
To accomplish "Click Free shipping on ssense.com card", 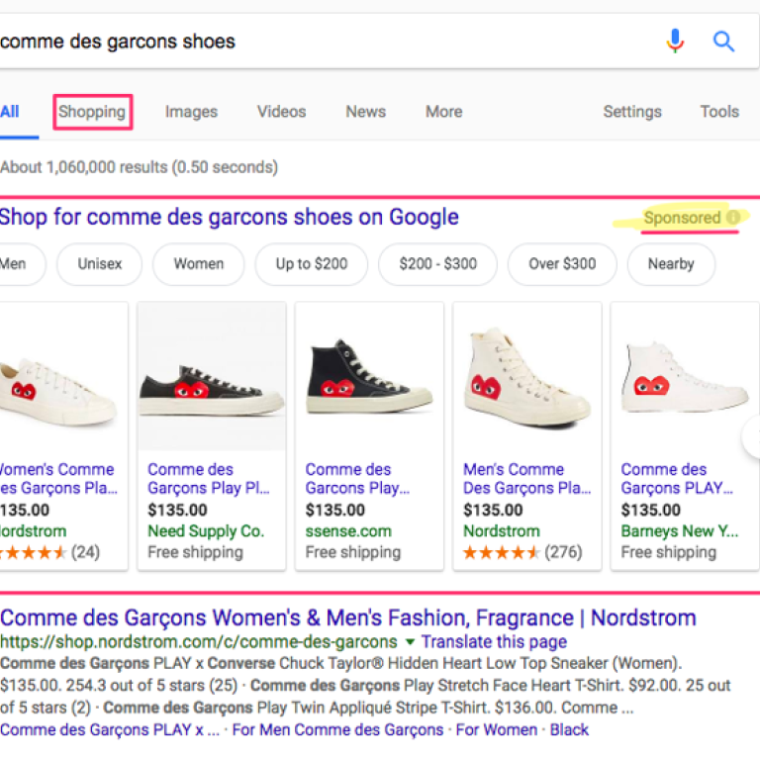I will [353, 552].
